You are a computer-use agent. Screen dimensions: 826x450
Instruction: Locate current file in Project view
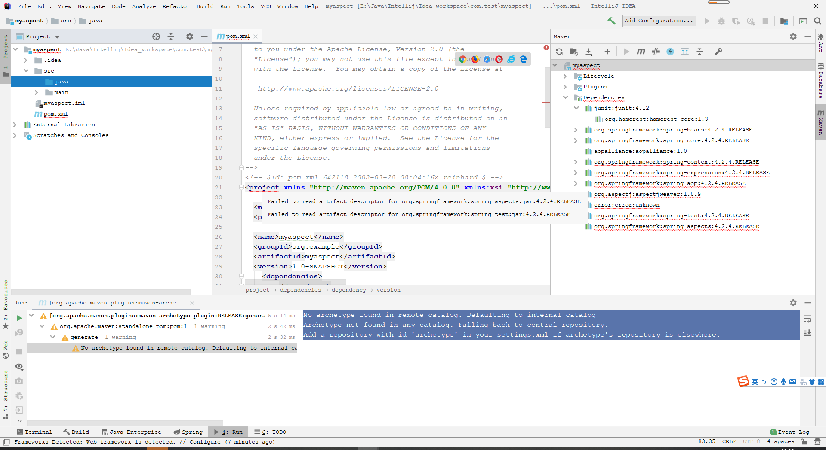156,36
